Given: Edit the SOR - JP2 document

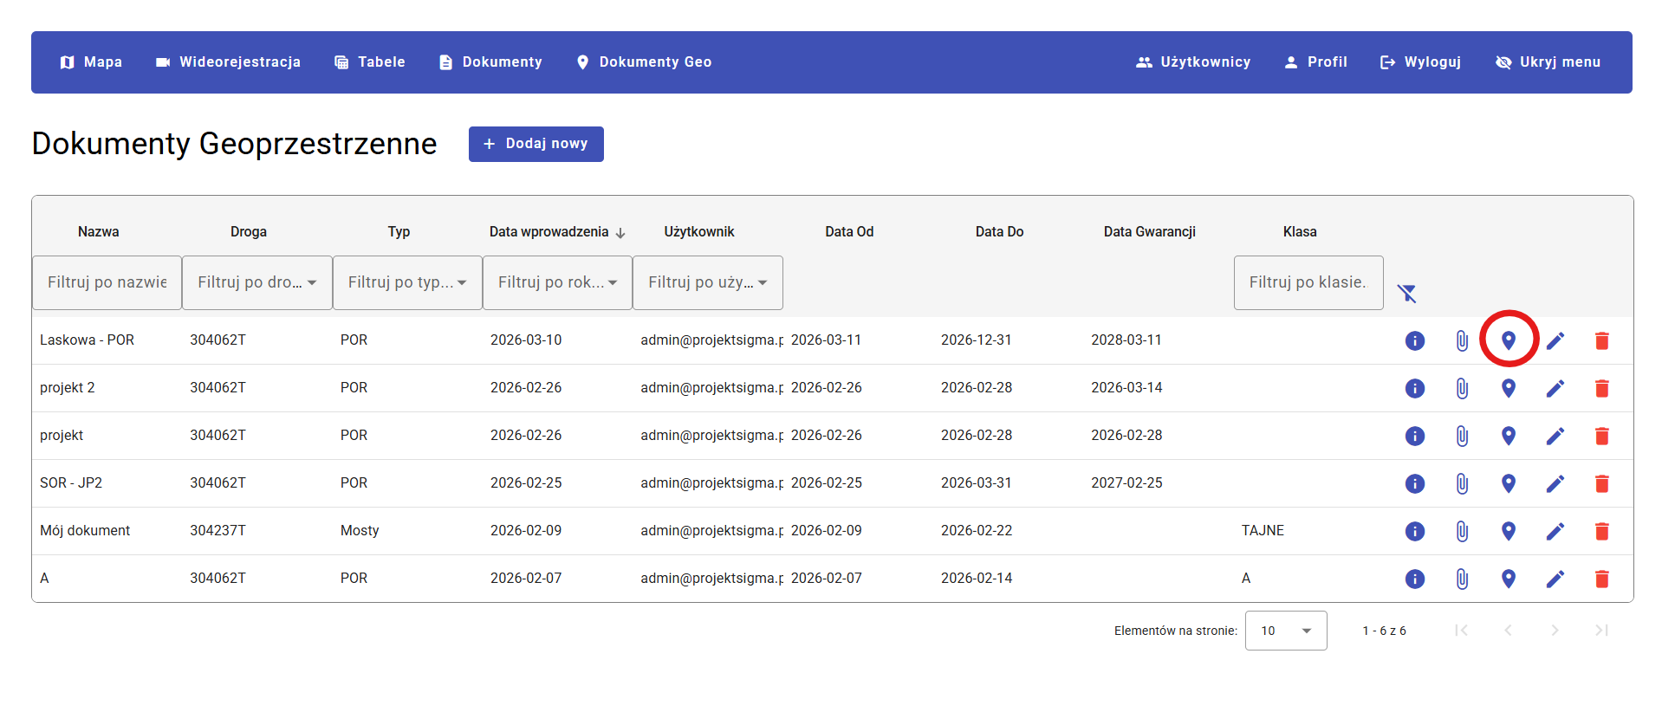Looking at the screenshot, I should pos(1555,483).
